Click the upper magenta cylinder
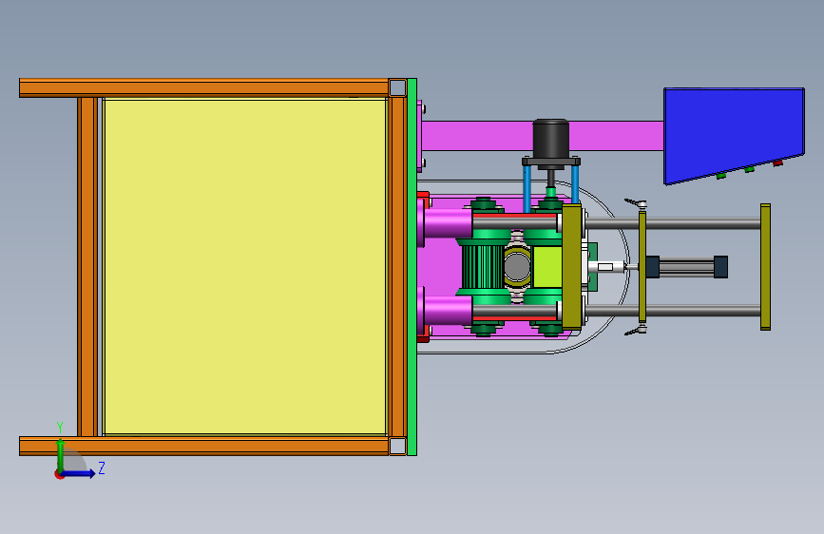The image size is (824, 534). tap(446, 223)
